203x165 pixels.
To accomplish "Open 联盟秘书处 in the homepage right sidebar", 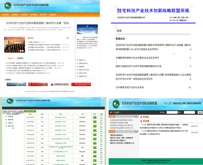I will [x=82, y=60].
